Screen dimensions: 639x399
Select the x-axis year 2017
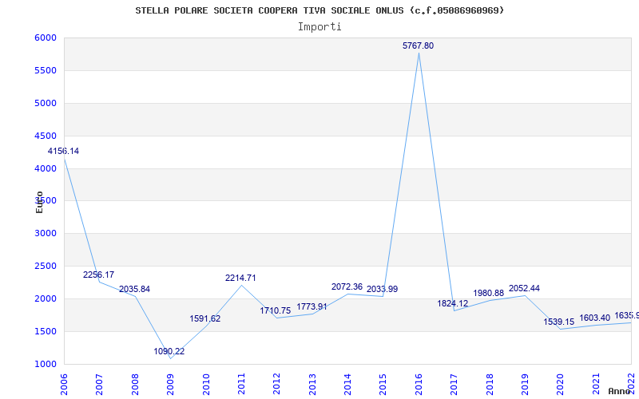[x=454, y=385]
